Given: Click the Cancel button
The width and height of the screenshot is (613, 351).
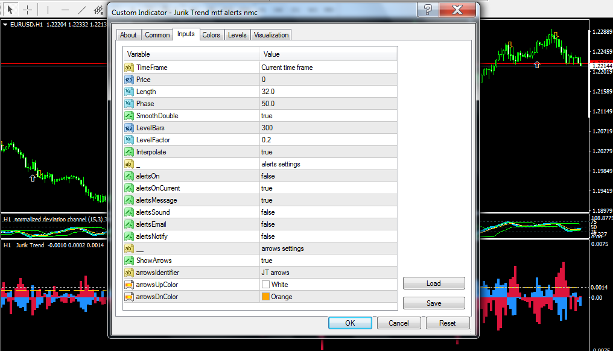Looking at the screenshot, I should coord(399,323).
